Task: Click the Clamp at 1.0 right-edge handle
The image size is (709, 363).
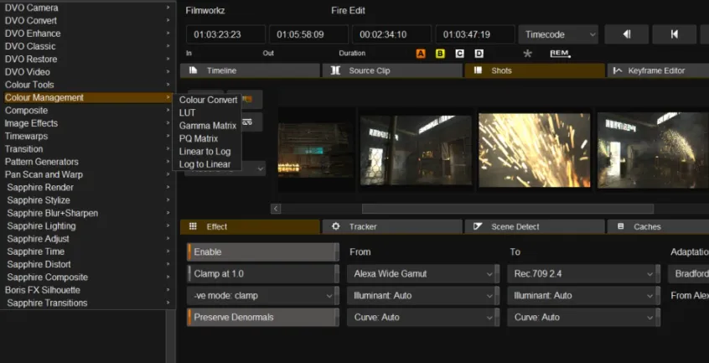Action: [337, 273]
